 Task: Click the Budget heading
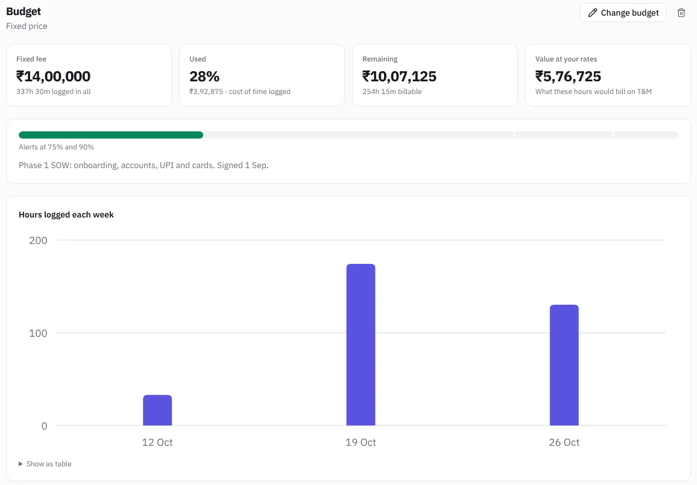coord(24,11)
